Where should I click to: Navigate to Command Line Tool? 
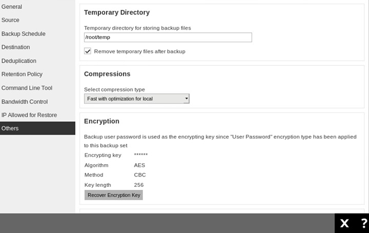[27, 88]
